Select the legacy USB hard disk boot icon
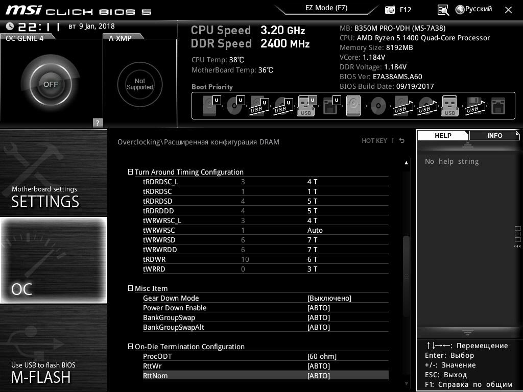This screenshot has width=523, height=392. [x=402, y=106]
